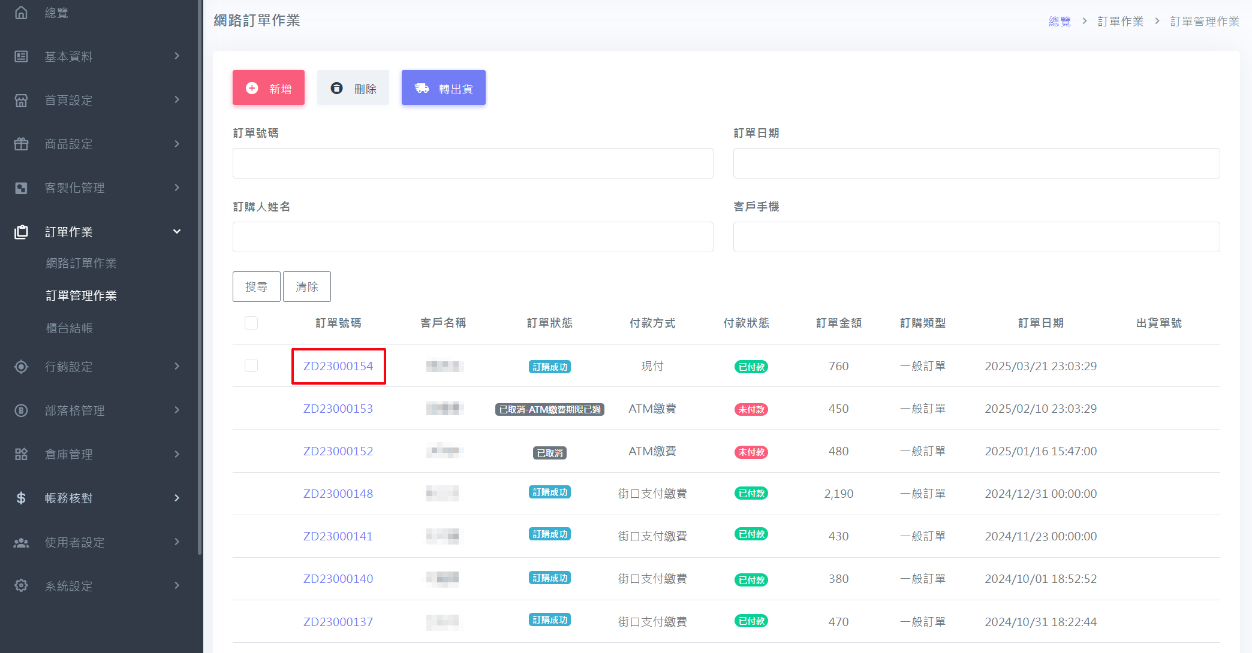Image resolution: width=1252 pixels, height=653 pixels.
Task: Click the 訂單日期 input field
Action: point(976,163)
